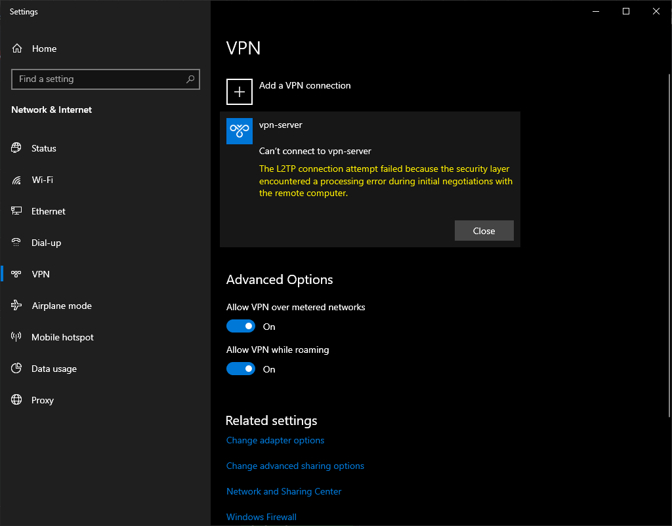
Task: Close the VPN error message
Action: click(484, 231)
